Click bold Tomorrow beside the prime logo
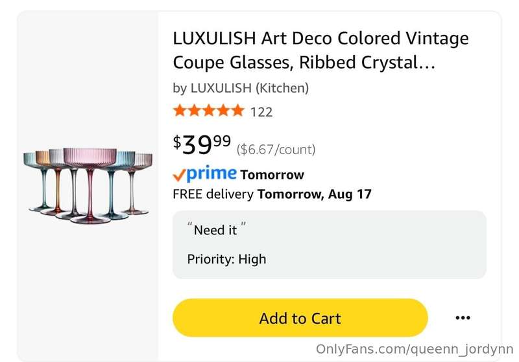The height and width of the screenshot is (362, 519). tap(272, 175)
